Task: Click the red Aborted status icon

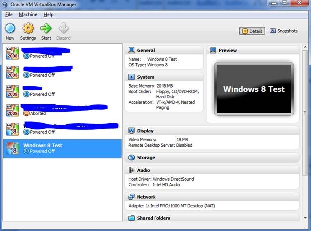Action: (x=26, y=113)
